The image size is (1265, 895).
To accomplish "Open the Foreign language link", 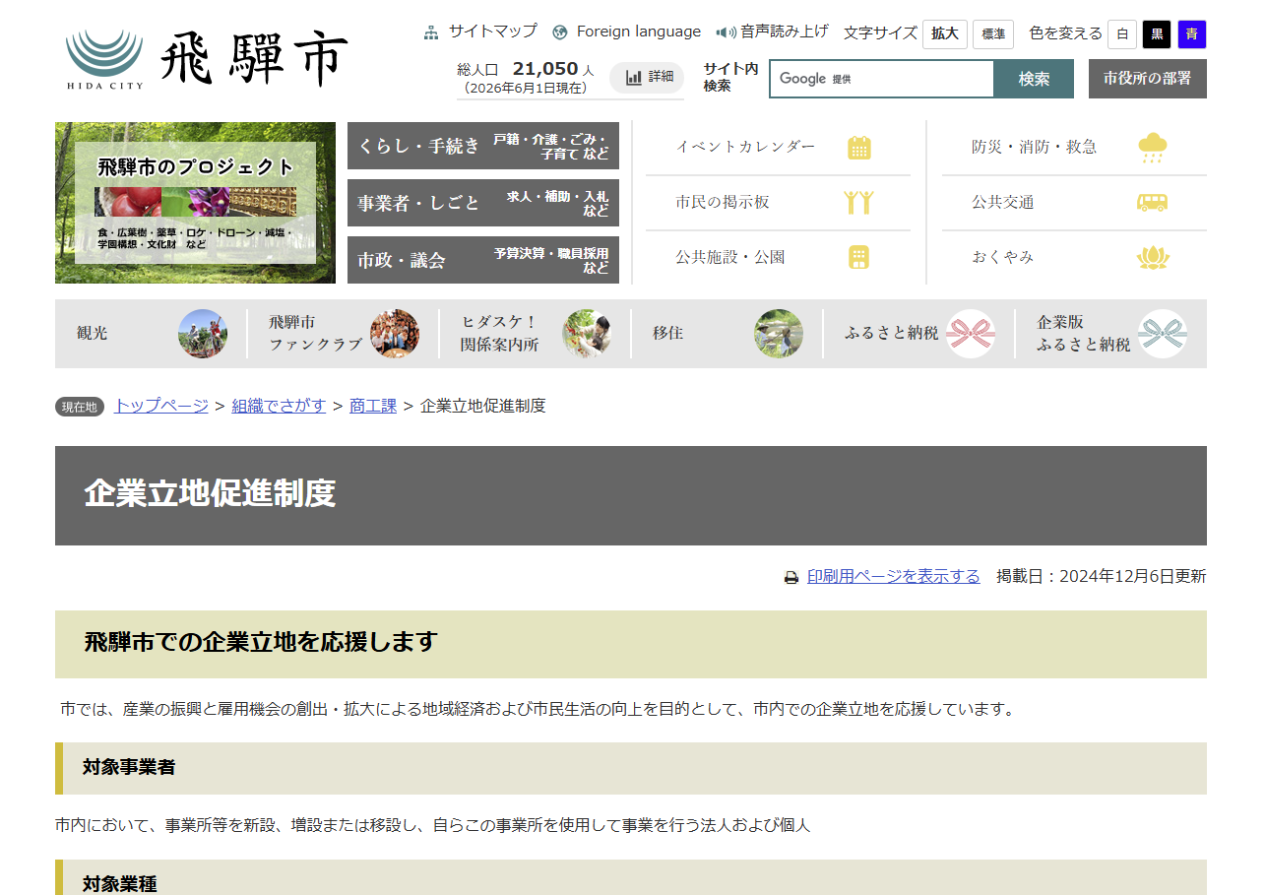I will (639, 32).
